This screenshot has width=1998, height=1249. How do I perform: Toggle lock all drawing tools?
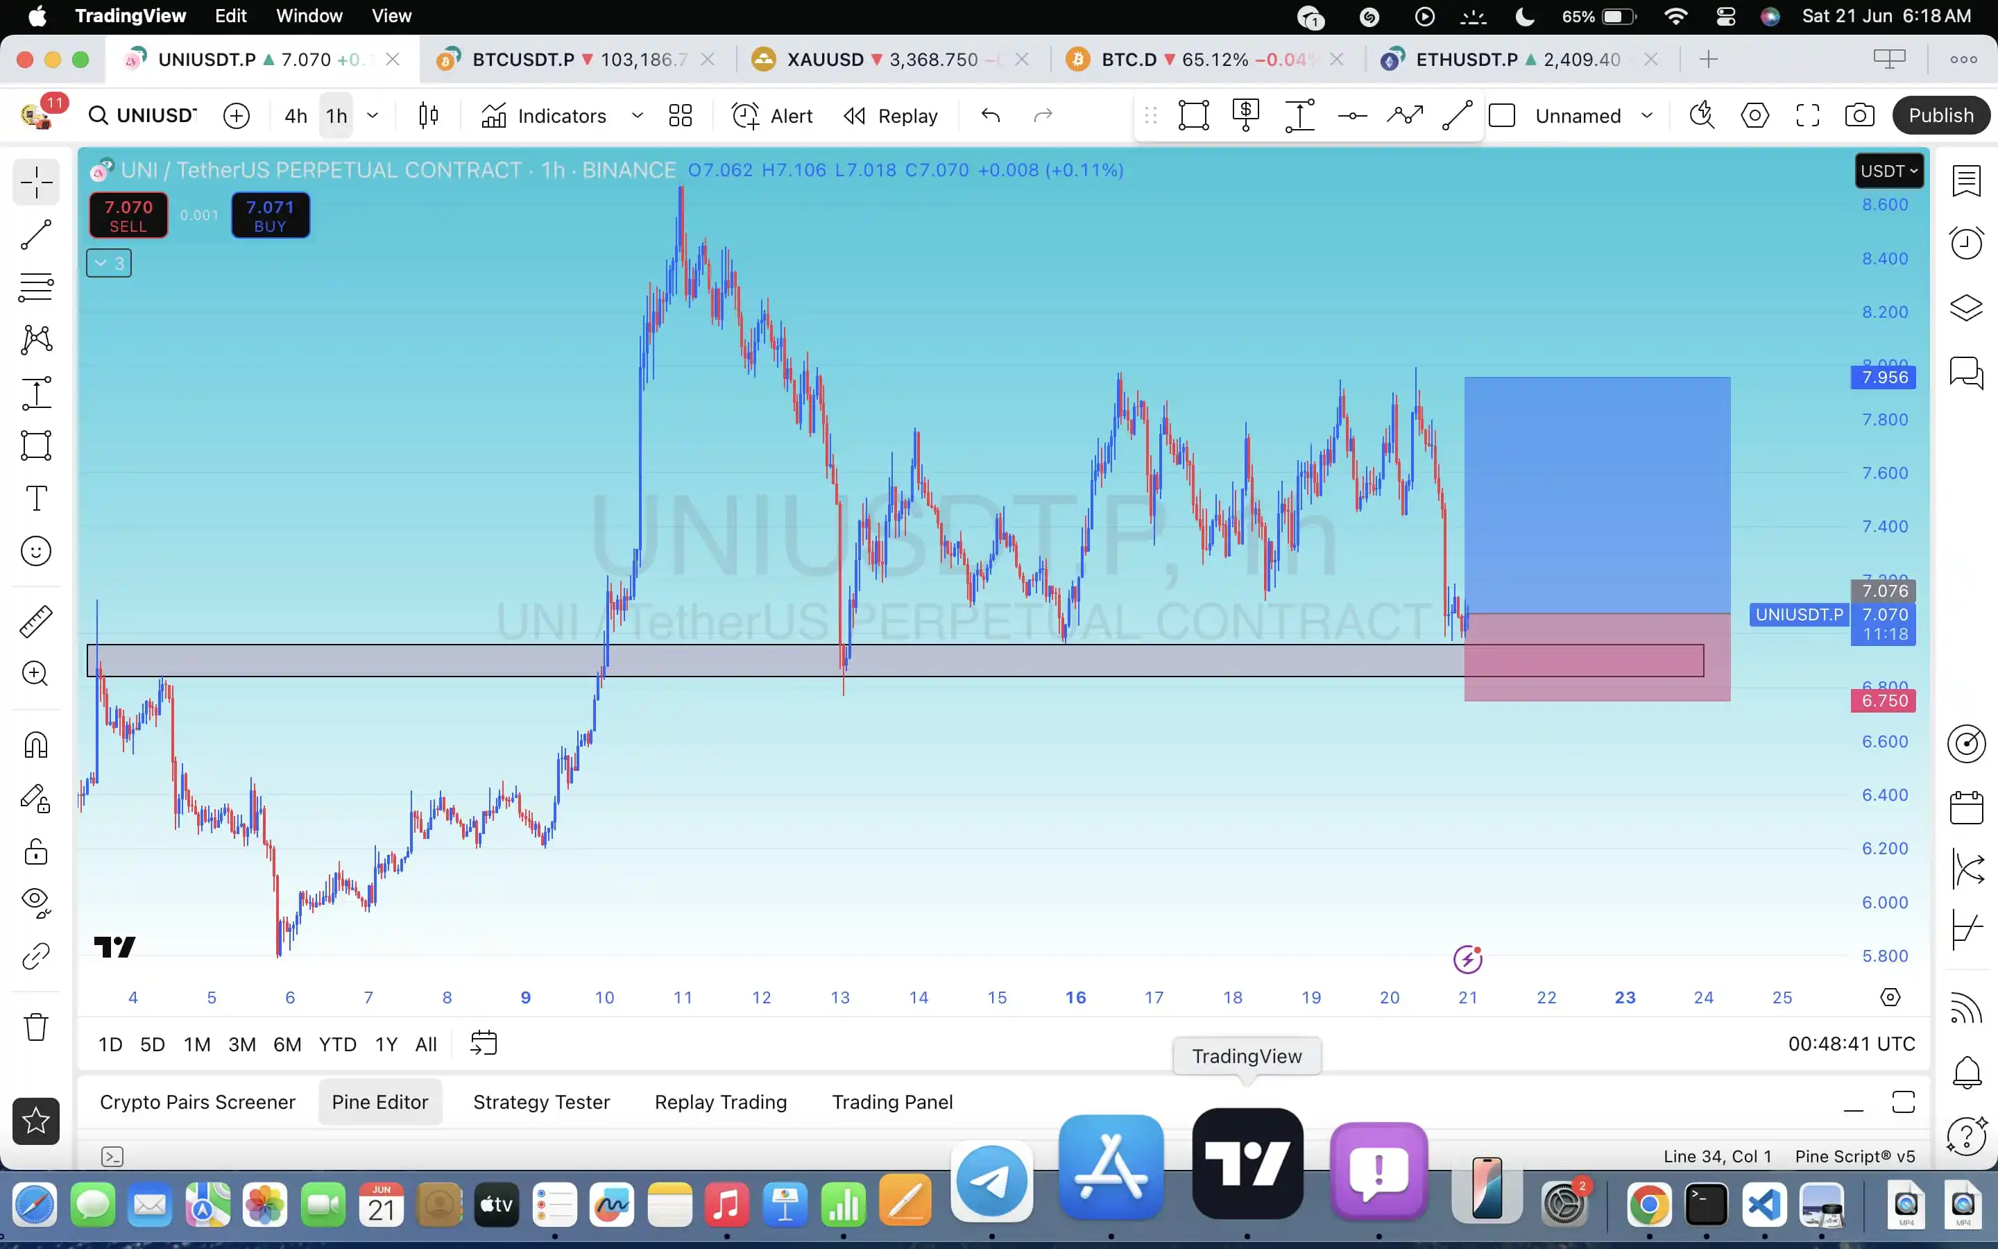(36, 851)
